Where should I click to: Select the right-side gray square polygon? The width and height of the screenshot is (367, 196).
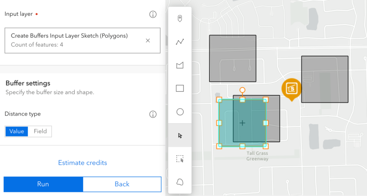click(x=325, y=79)
